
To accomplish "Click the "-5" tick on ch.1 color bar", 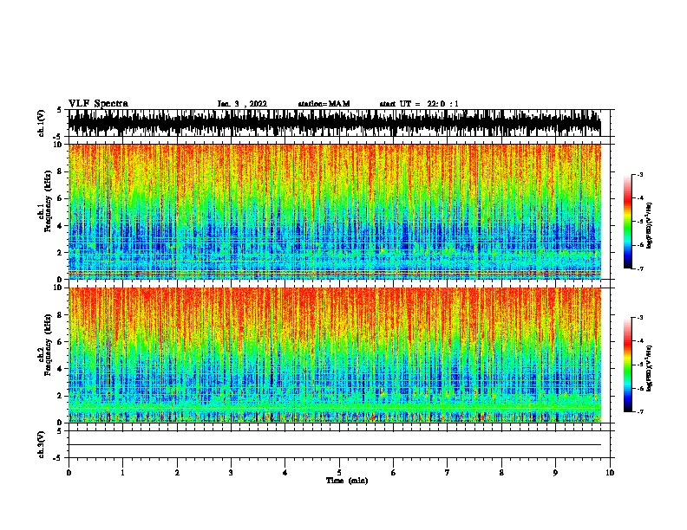I will (639, 222).
